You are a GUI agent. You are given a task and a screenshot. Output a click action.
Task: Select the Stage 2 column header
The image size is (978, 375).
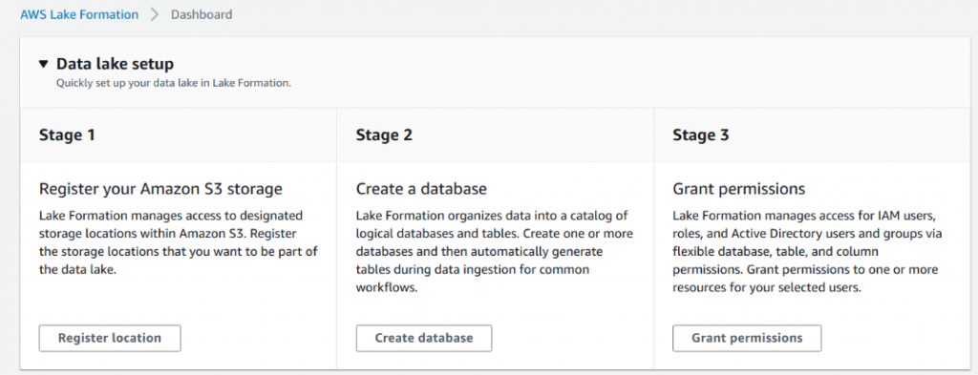pyautogui.click(x=384, y=135)
